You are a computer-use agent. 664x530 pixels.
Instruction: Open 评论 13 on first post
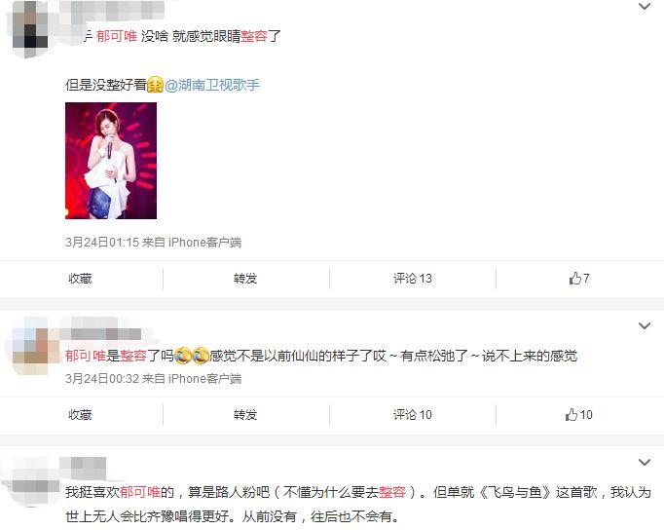tap(413, 279)
